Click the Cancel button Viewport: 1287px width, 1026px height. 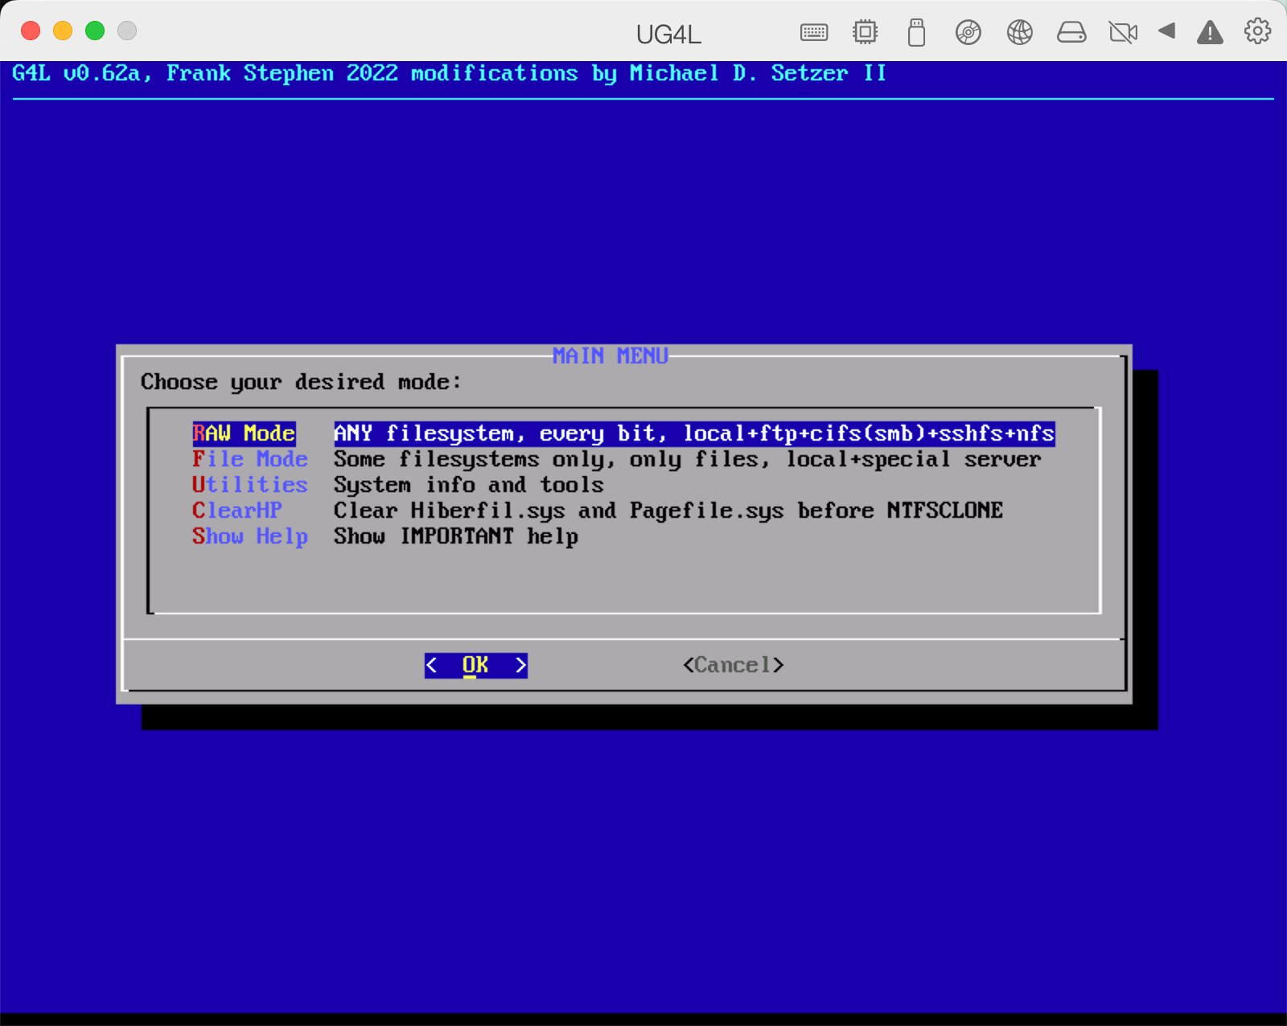point(732,664)
